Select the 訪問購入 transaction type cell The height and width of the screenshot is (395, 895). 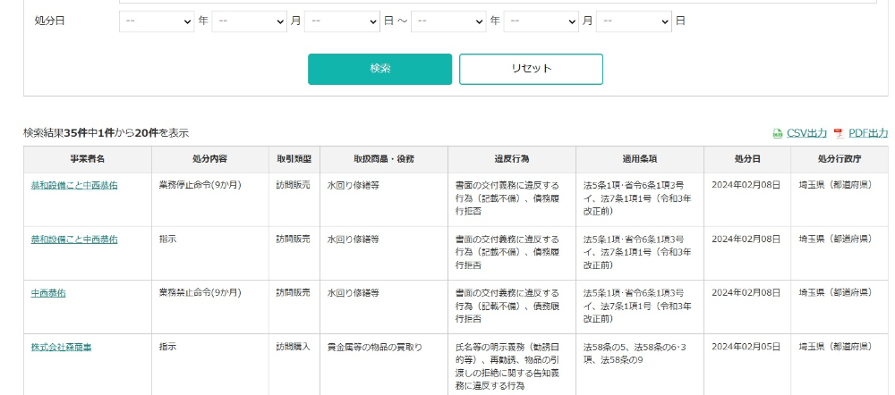[x=294, y=365]
